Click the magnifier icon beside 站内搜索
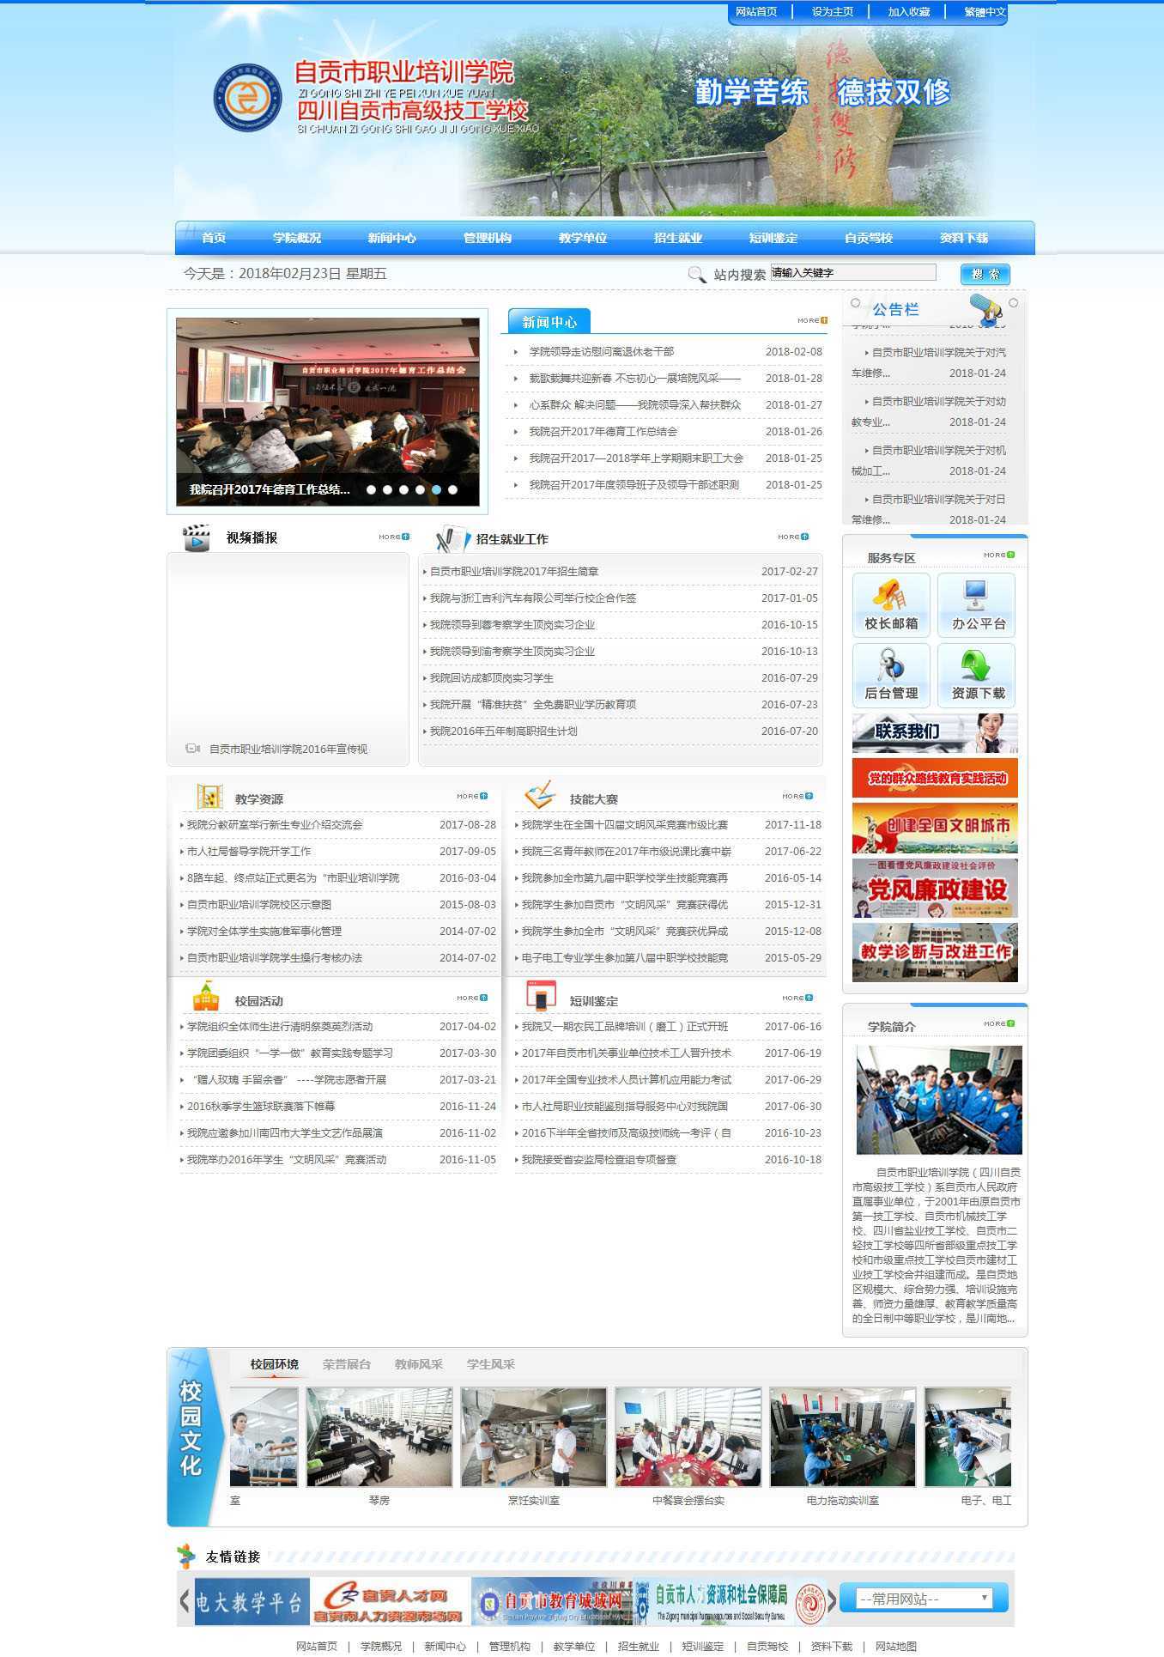 tap(696, 274)
